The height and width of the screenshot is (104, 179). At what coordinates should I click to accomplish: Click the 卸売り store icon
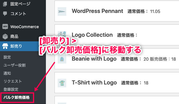pos(5,46)
